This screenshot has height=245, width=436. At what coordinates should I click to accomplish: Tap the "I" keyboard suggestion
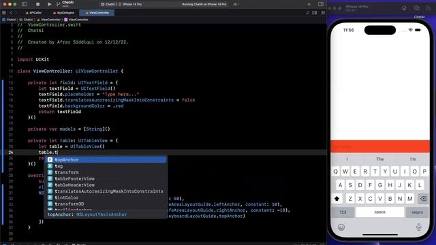tap(347, 159)
